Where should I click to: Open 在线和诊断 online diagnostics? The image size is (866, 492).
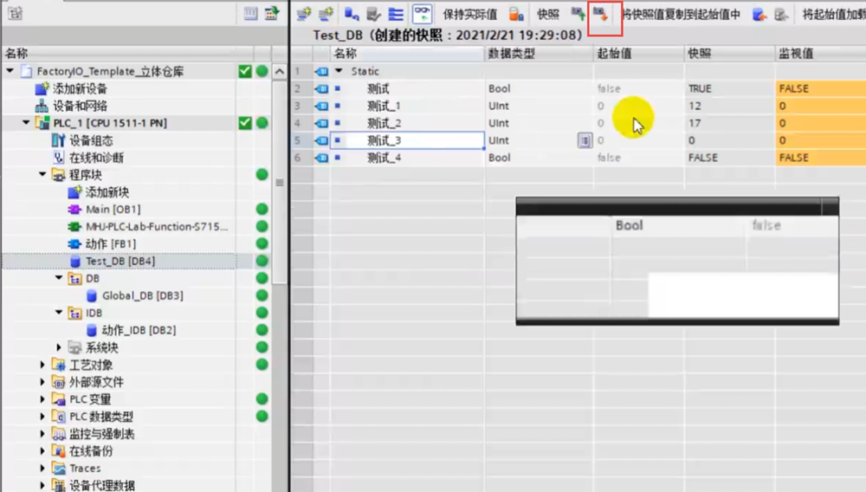(95, 158)
